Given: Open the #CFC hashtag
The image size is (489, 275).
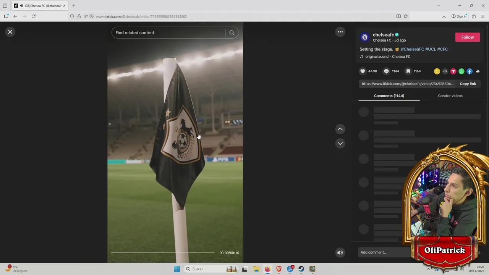Looking at the screenshot, I should coord(442,49).
